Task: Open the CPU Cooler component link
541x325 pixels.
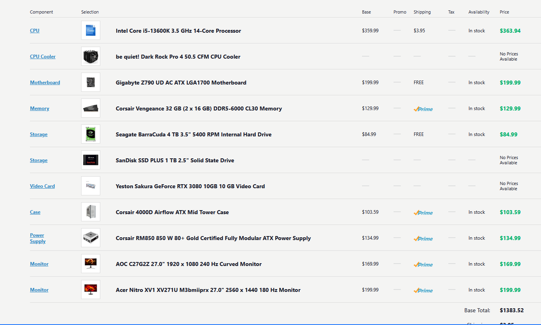Action: point(43,57)
